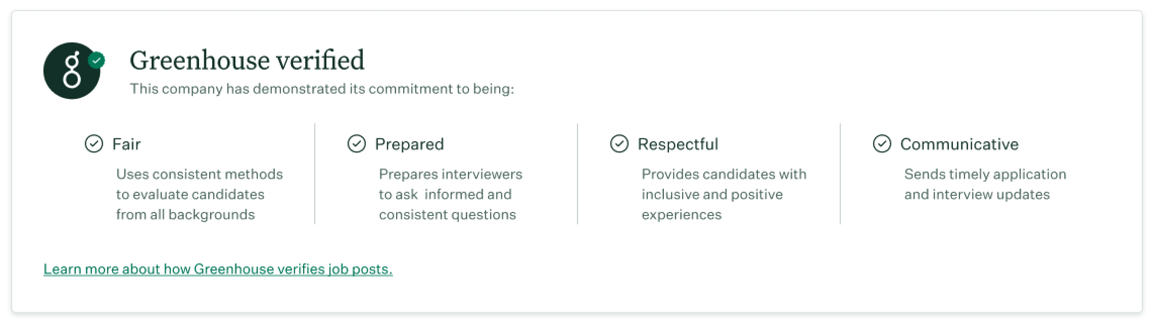Select the Communicative label
1154x322 pixels.
tap(959, 144)
